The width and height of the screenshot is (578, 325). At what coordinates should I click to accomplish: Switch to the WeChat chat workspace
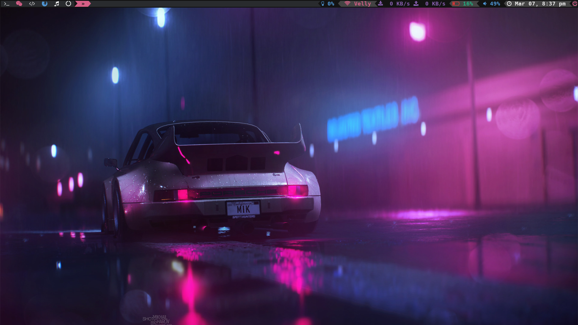[19, 4]
